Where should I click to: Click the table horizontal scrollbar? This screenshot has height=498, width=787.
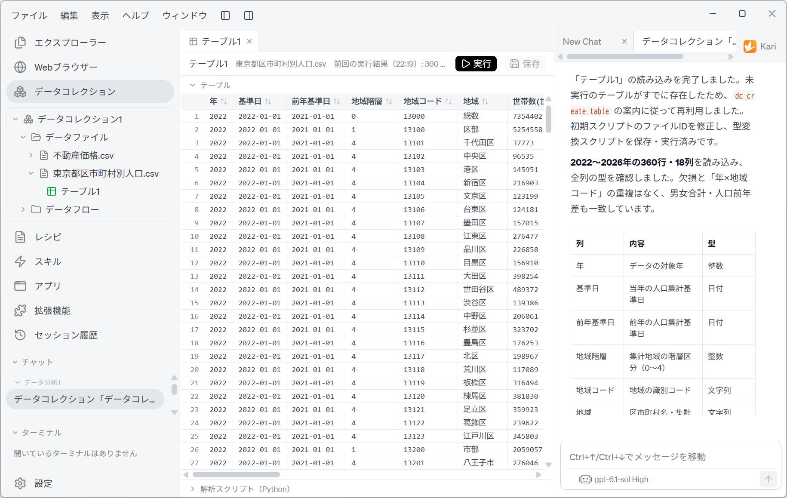tap(237, 475)
